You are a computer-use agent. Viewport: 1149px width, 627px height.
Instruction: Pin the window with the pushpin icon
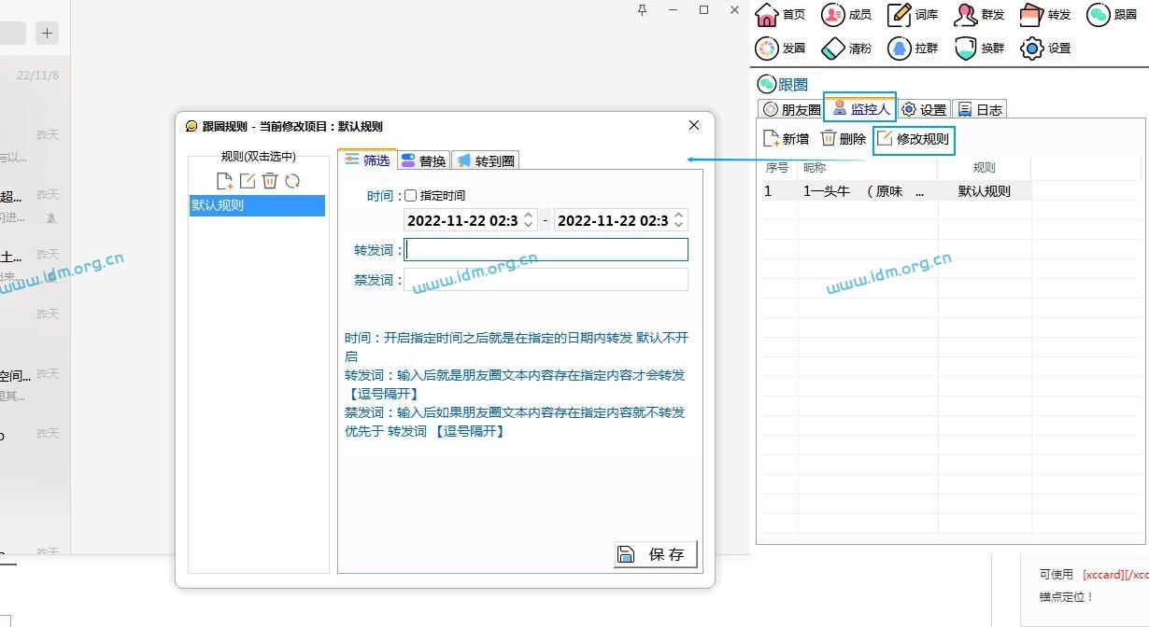click(642, 9)
